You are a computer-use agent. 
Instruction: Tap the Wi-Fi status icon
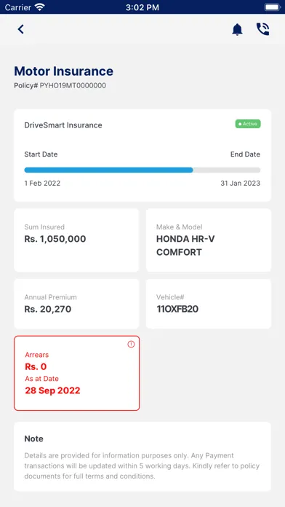pyautogui.click(x=40, y=7)
